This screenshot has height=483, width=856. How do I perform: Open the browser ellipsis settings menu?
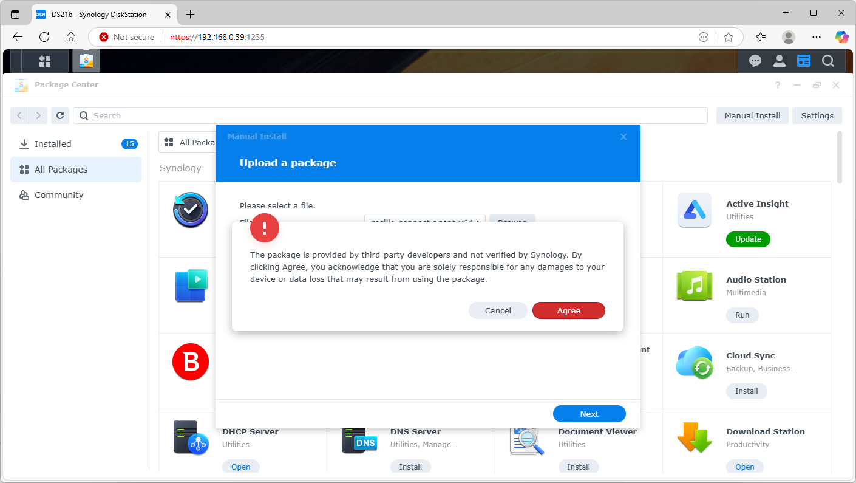pyautogui.click(x=816, y=37)
